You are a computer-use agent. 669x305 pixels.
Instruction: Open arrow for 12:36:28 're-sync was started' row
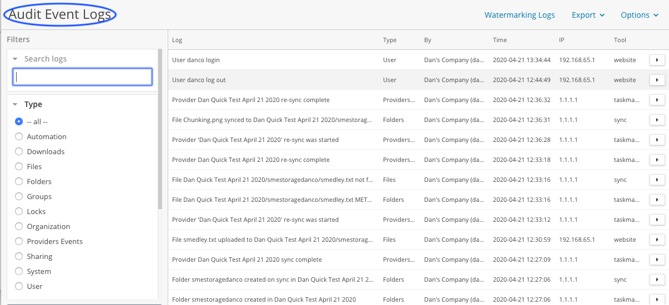point(657,140)
